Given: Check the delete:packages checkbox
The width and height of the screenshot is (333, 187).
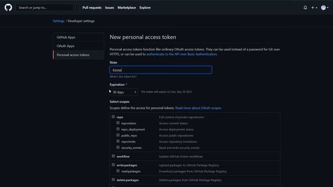Looking at the screenshot, I should 113,180.
